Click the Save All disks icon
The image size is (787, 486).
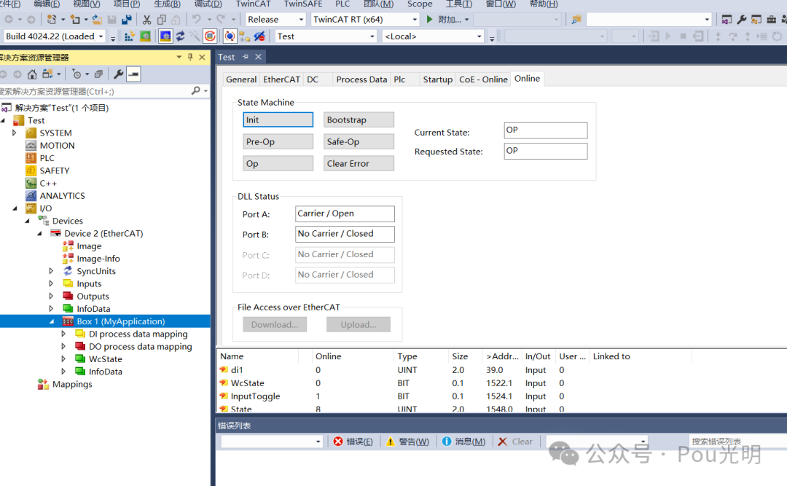coord(127,20)
